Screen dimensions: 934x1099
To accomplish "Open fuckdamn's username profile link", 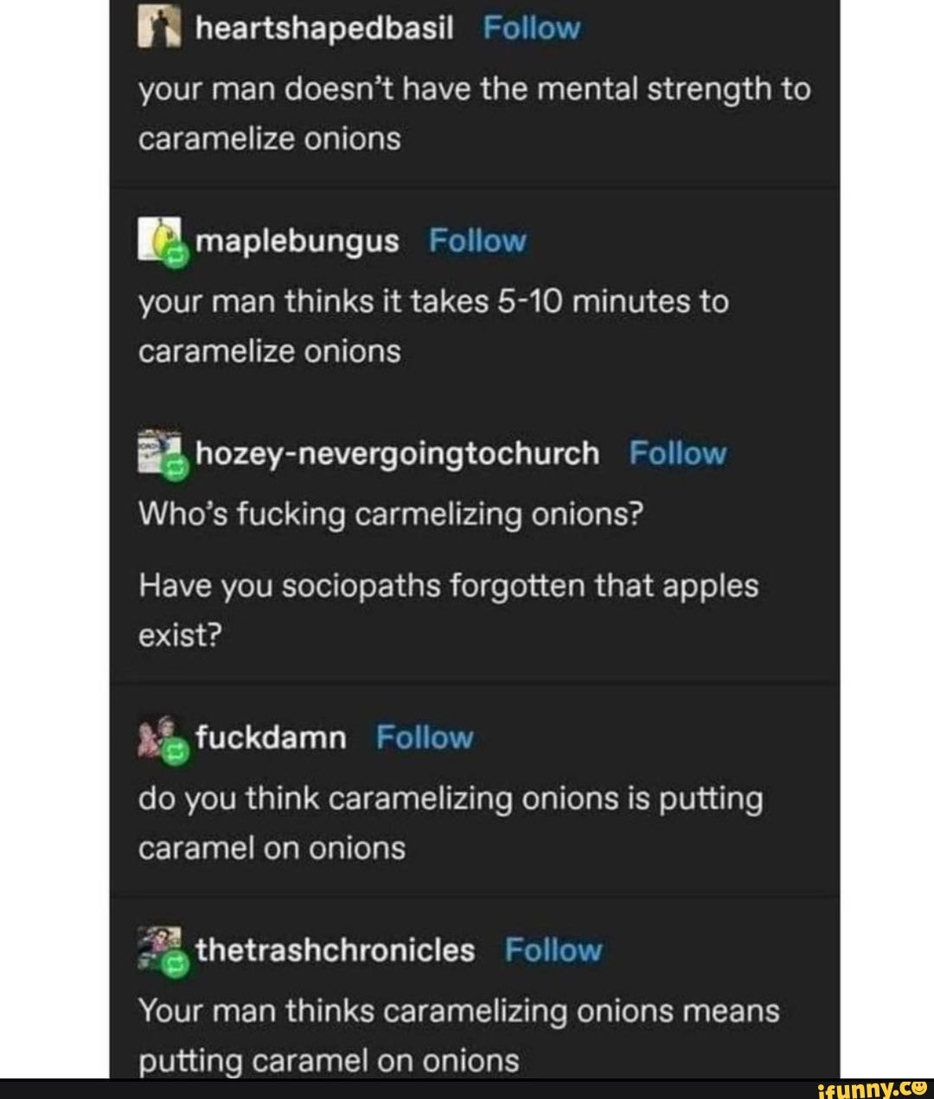I will [270, 737].
